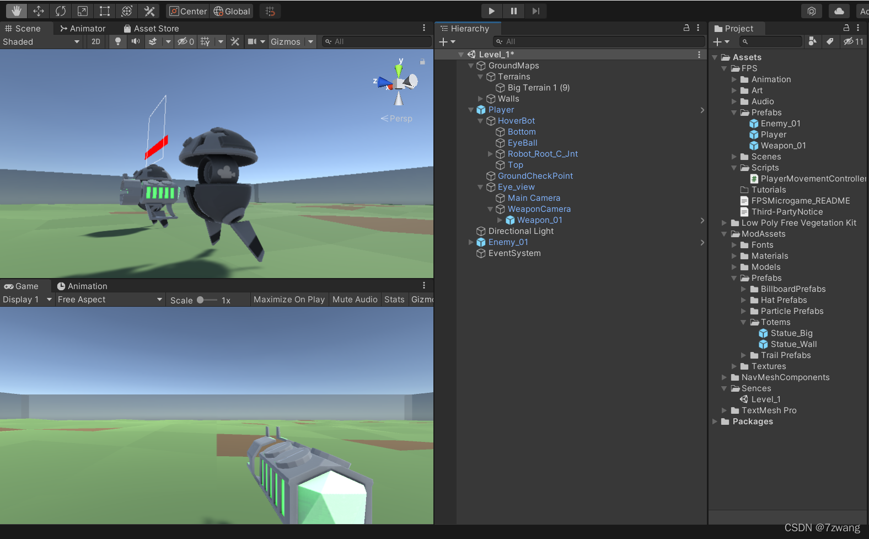Adjust Game view Scale slider
The width and height of the screenshot is (869, 539).
207,300
